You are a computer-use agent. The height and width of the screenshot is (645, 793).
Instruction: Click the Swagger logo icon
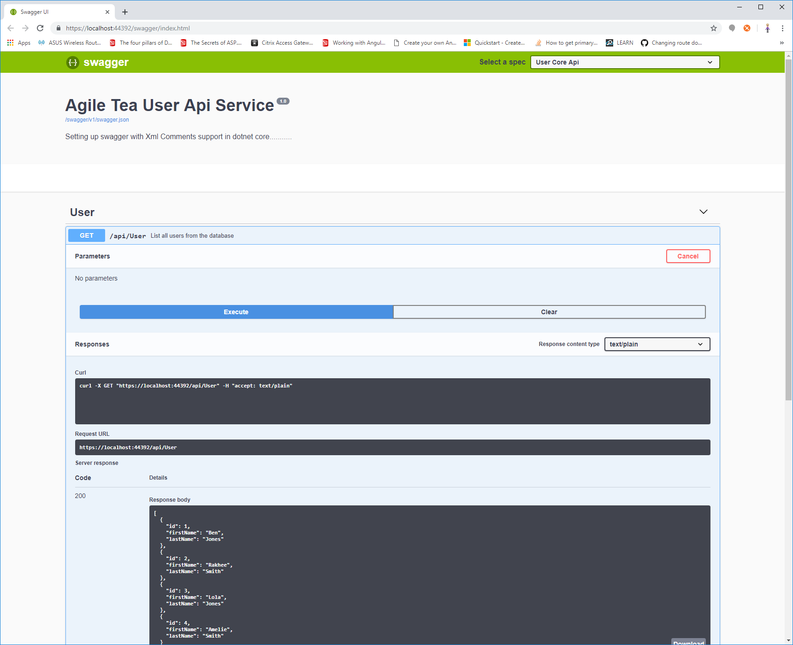[73, 62]
